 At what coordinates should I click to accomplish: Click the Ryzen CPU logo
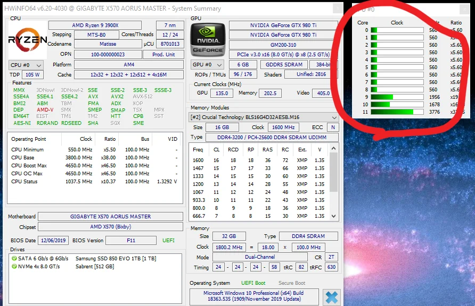(28, 40)
